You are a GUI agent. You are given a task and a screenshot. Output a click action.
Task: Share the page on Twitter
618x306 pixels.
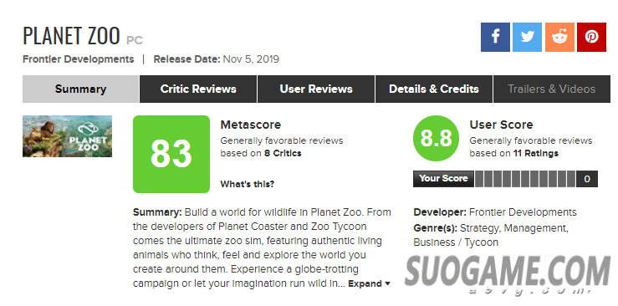point(528,37)
